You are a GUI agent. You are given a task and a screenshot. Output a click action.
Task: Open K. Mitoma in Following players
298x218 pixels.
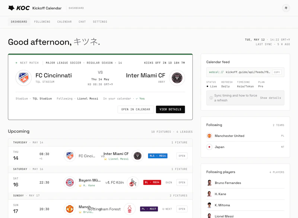(245, 205)
